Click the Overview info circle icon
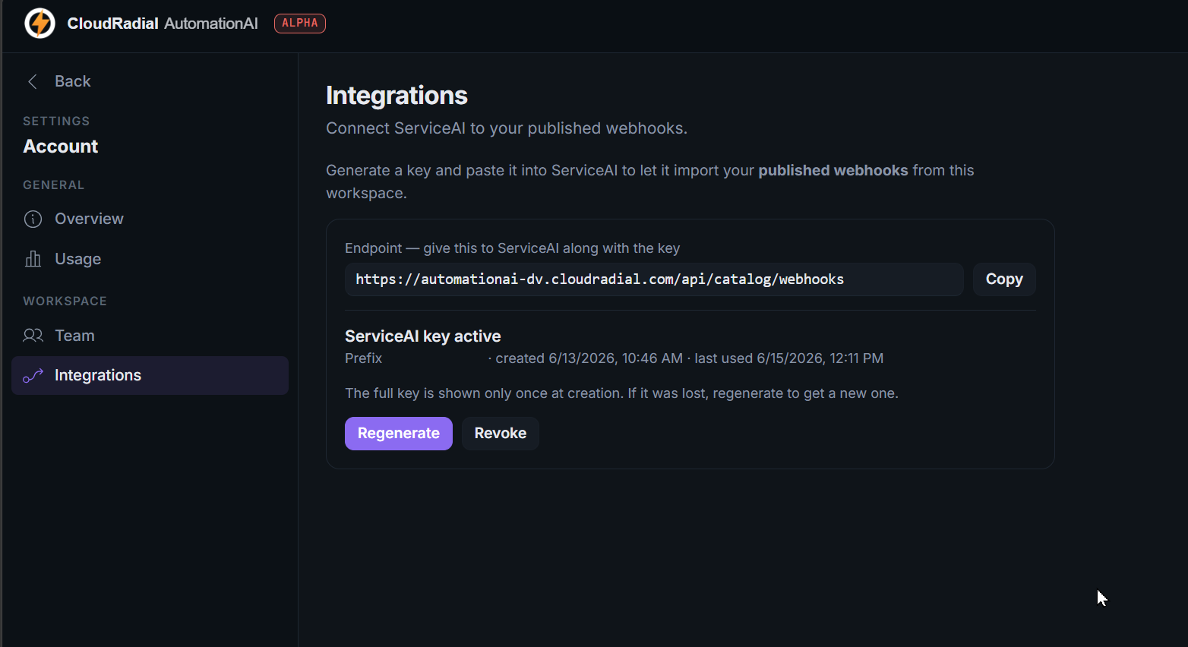The image size is (1188, 647). [x=33, y=219]
